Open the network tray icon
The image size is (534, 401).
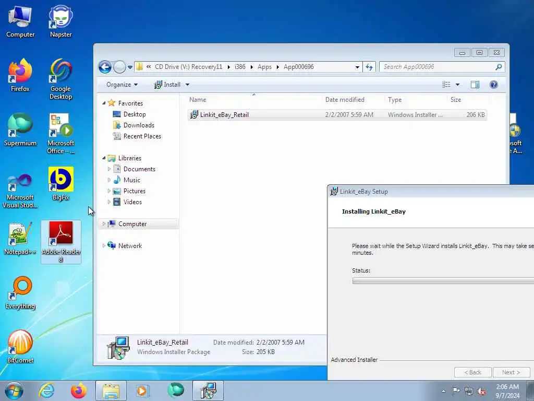(x=469, y=392)
